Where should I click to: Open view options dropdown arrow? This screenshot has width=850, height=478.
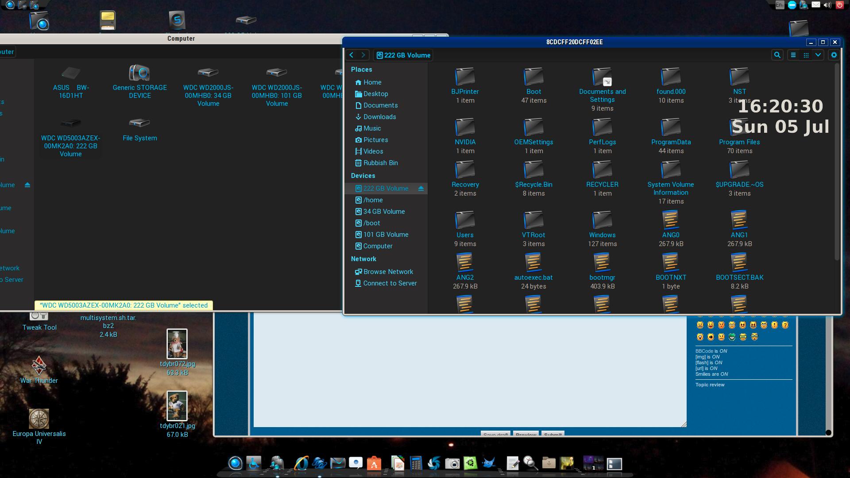pyautogui.click(x=818, y=55)
